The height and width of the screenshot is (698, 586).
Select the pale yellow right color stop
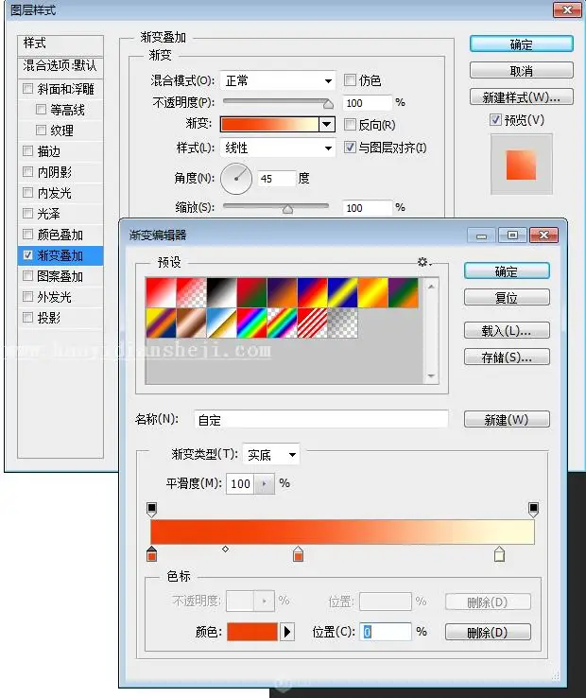(499, 554)
